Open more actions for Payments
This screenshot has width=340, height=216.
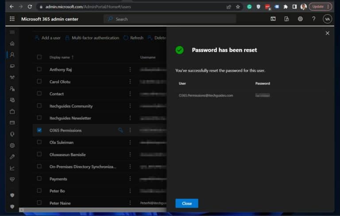pyautogui.click(x=130, y=179)
